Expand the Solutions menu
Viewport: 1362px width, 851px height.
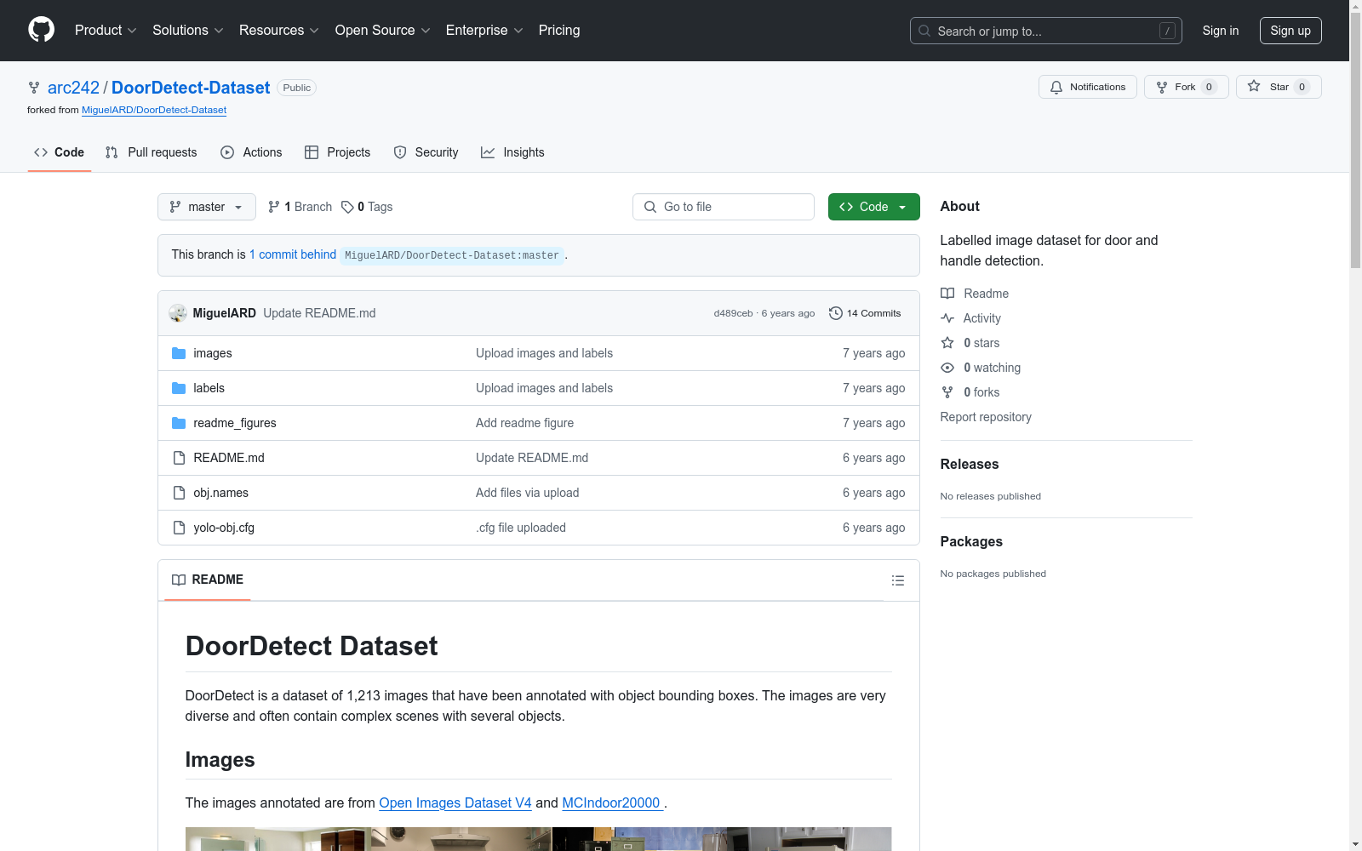[188, 31]
